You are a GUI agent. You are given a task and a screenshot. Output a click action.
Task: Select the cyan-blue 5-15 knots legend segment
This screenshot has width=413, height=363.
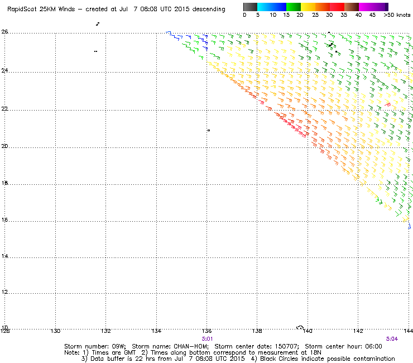(272, 7)
